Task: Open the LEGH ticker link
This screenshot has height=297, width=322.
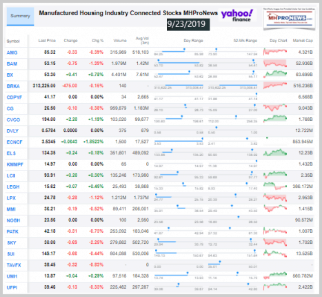Action: [x=13, y=186]
